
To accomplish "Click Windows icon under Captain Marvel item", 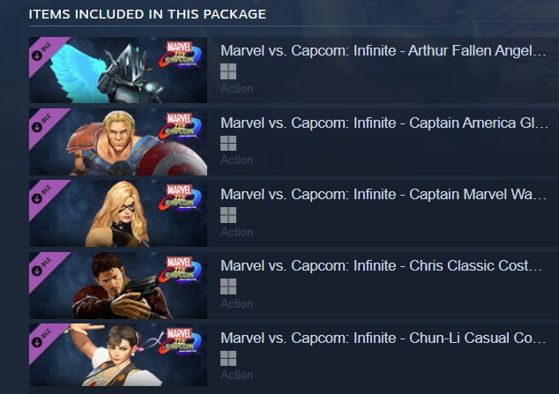I will pyautogui.click(x=228, y=215).
